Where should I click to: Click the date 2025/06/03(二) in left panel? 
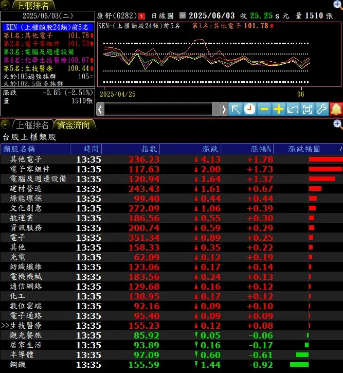(x=47, y=16)
